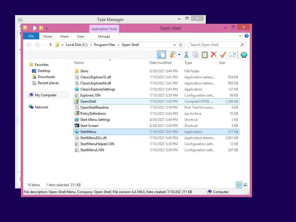
Task: Click the Refresh button beside address bar
Action: coord(181,45)
